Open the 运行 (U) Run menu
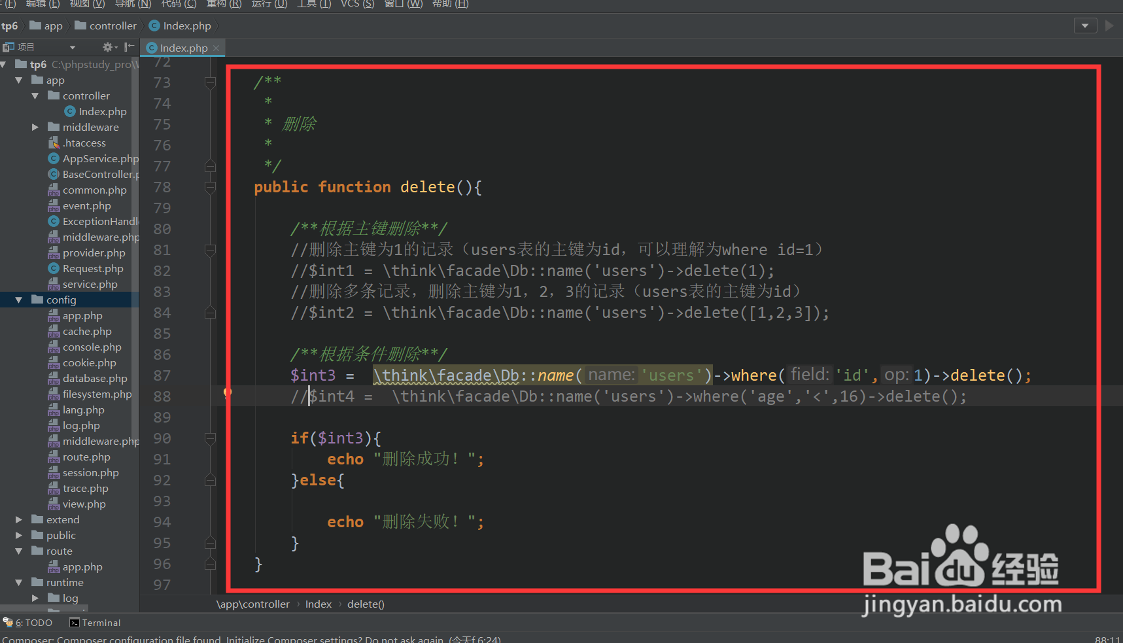 pyautogui.click(x=269, y=4)
